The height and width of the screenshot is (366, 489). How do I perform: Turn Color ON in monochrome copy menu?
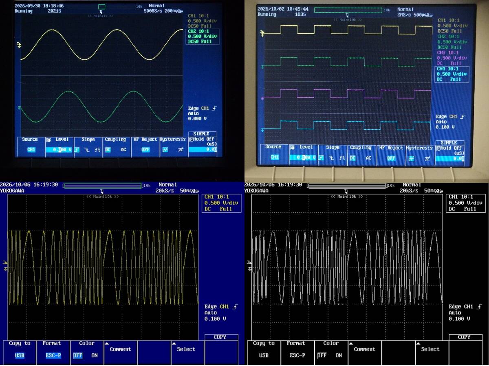click(339, 355)
